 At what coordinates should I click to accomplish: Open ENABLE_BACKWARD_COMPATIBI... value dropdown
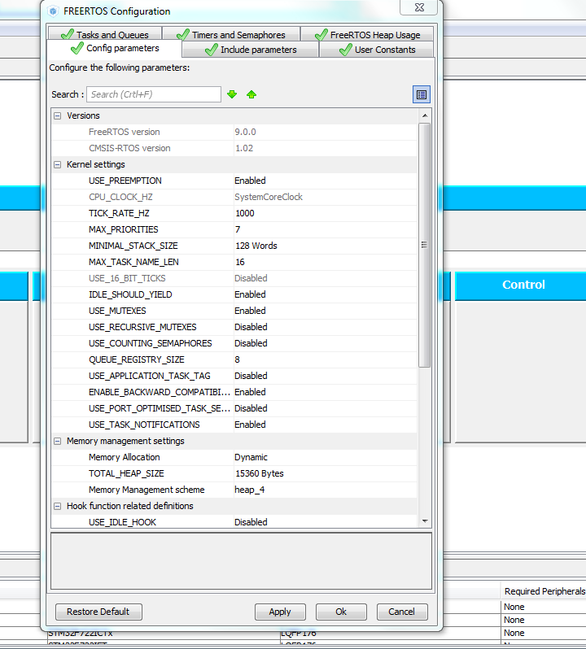[325, 392]
